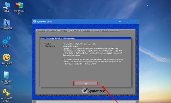Click the 'Symantec Corporation' manufacturer value

pos(71,46)
